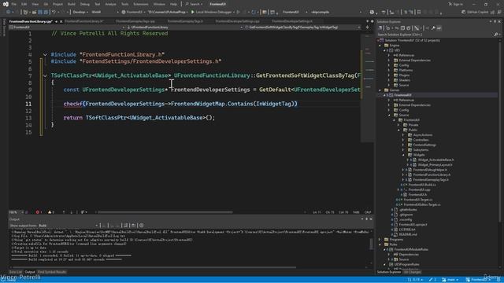The width and height of the screenshot is (504, 283).
Task: Click the Solution Explorer Home icon
Action: pos(380,28)
